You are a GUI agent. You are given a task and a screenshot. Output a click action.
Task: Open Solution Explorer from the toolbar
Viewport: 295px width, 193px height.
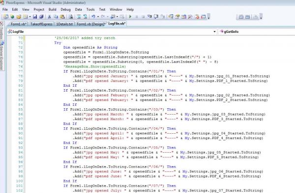[171, 17]
